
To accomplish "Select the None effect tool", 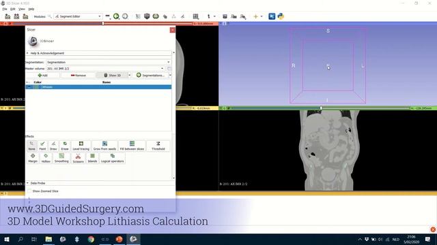I will tap(32, 146).
